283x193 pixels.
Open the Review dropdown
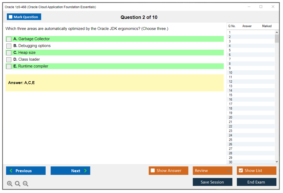click(x=212, y=170)
